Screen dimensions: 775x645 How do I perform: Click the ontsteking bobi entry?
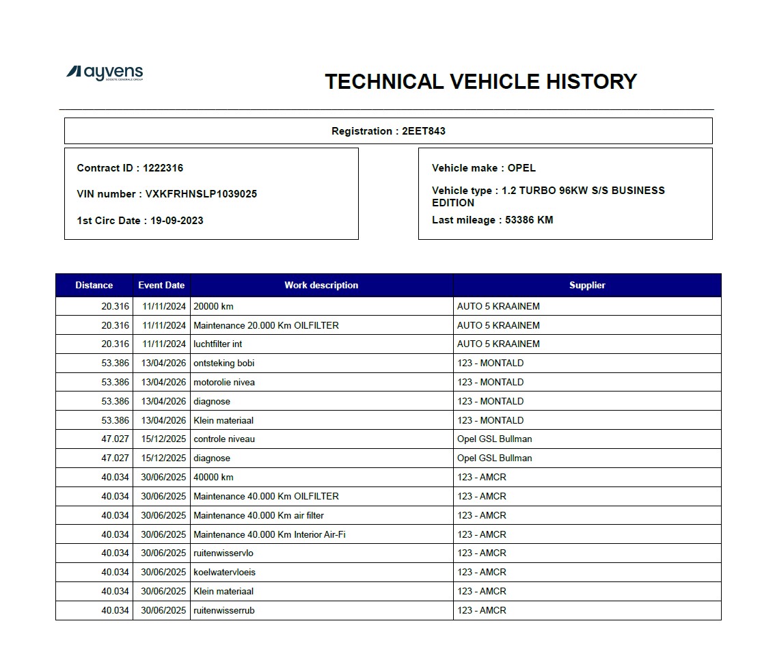coord(224,363)
